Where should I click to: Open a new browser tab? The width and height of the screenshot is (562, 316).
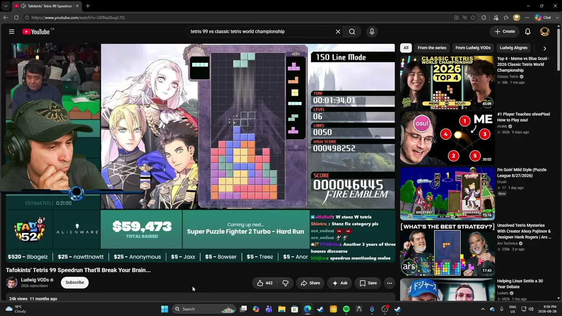point(88,6)
